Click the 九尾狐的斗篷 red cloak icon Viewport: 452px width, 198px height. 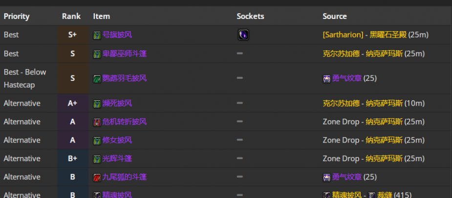coord(97,178)
